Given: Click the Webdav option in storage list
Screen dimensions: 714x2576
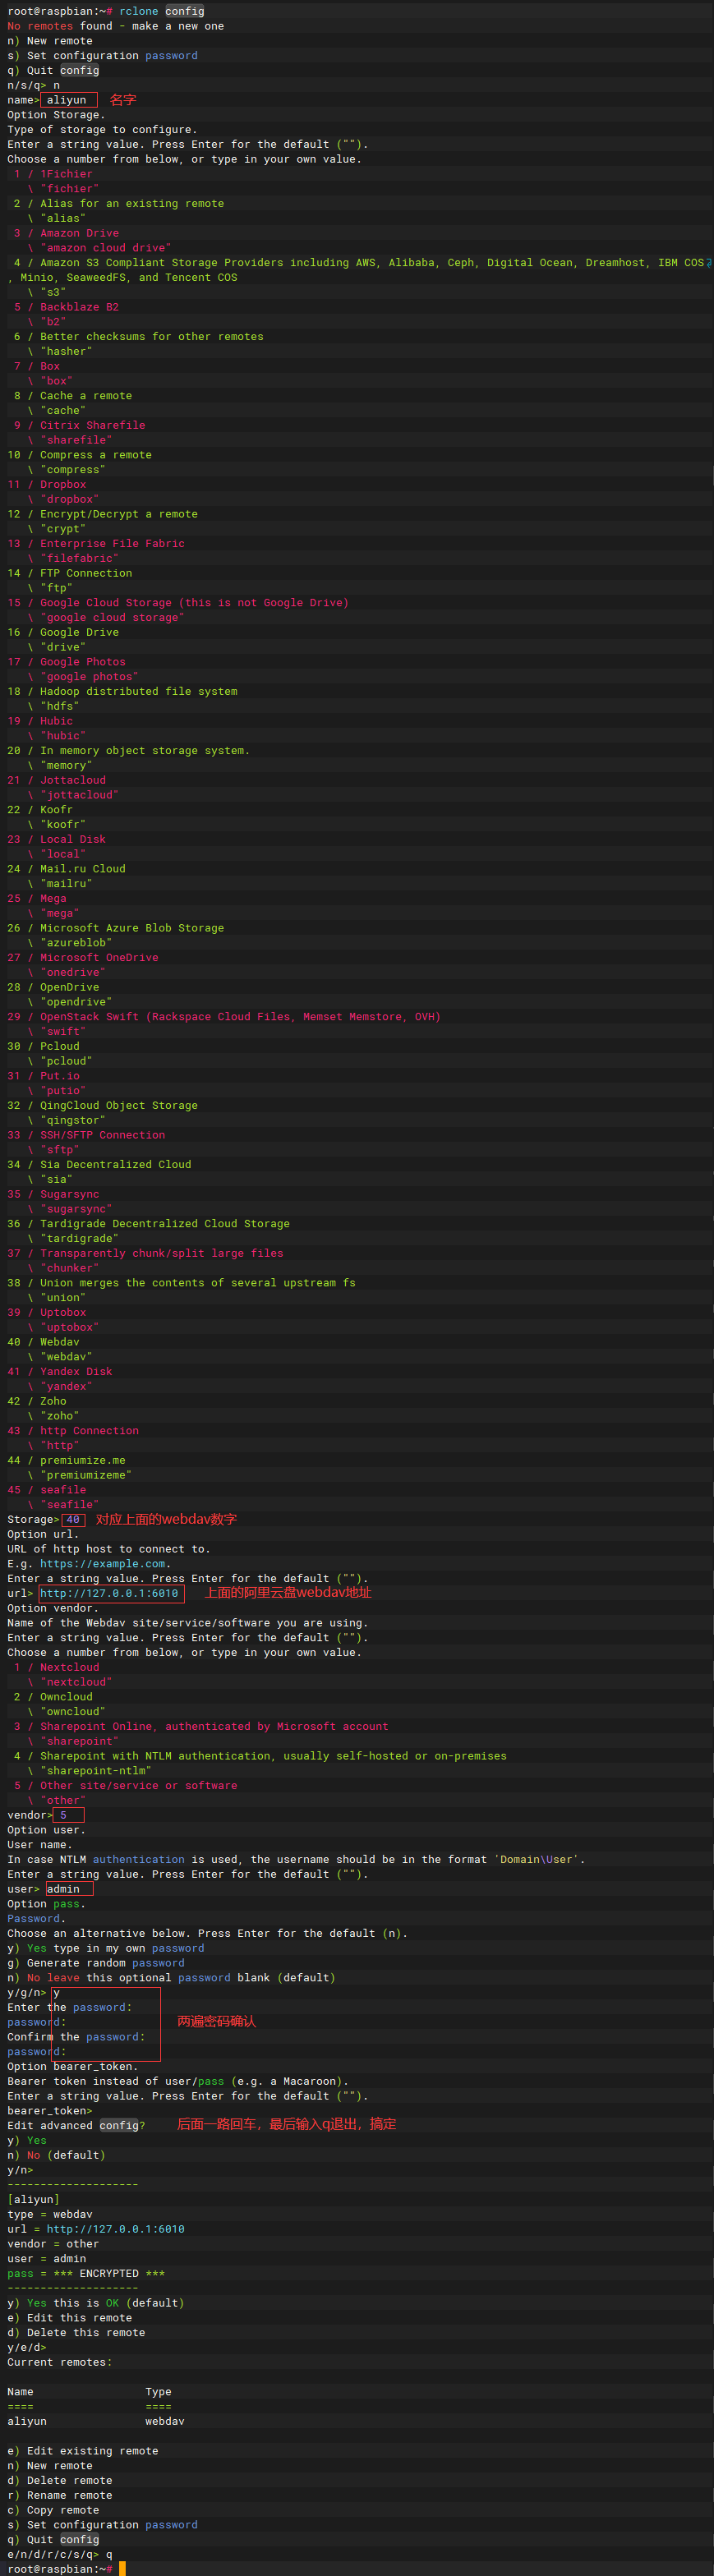Looking at the screenshot, I should [59, 1342].
